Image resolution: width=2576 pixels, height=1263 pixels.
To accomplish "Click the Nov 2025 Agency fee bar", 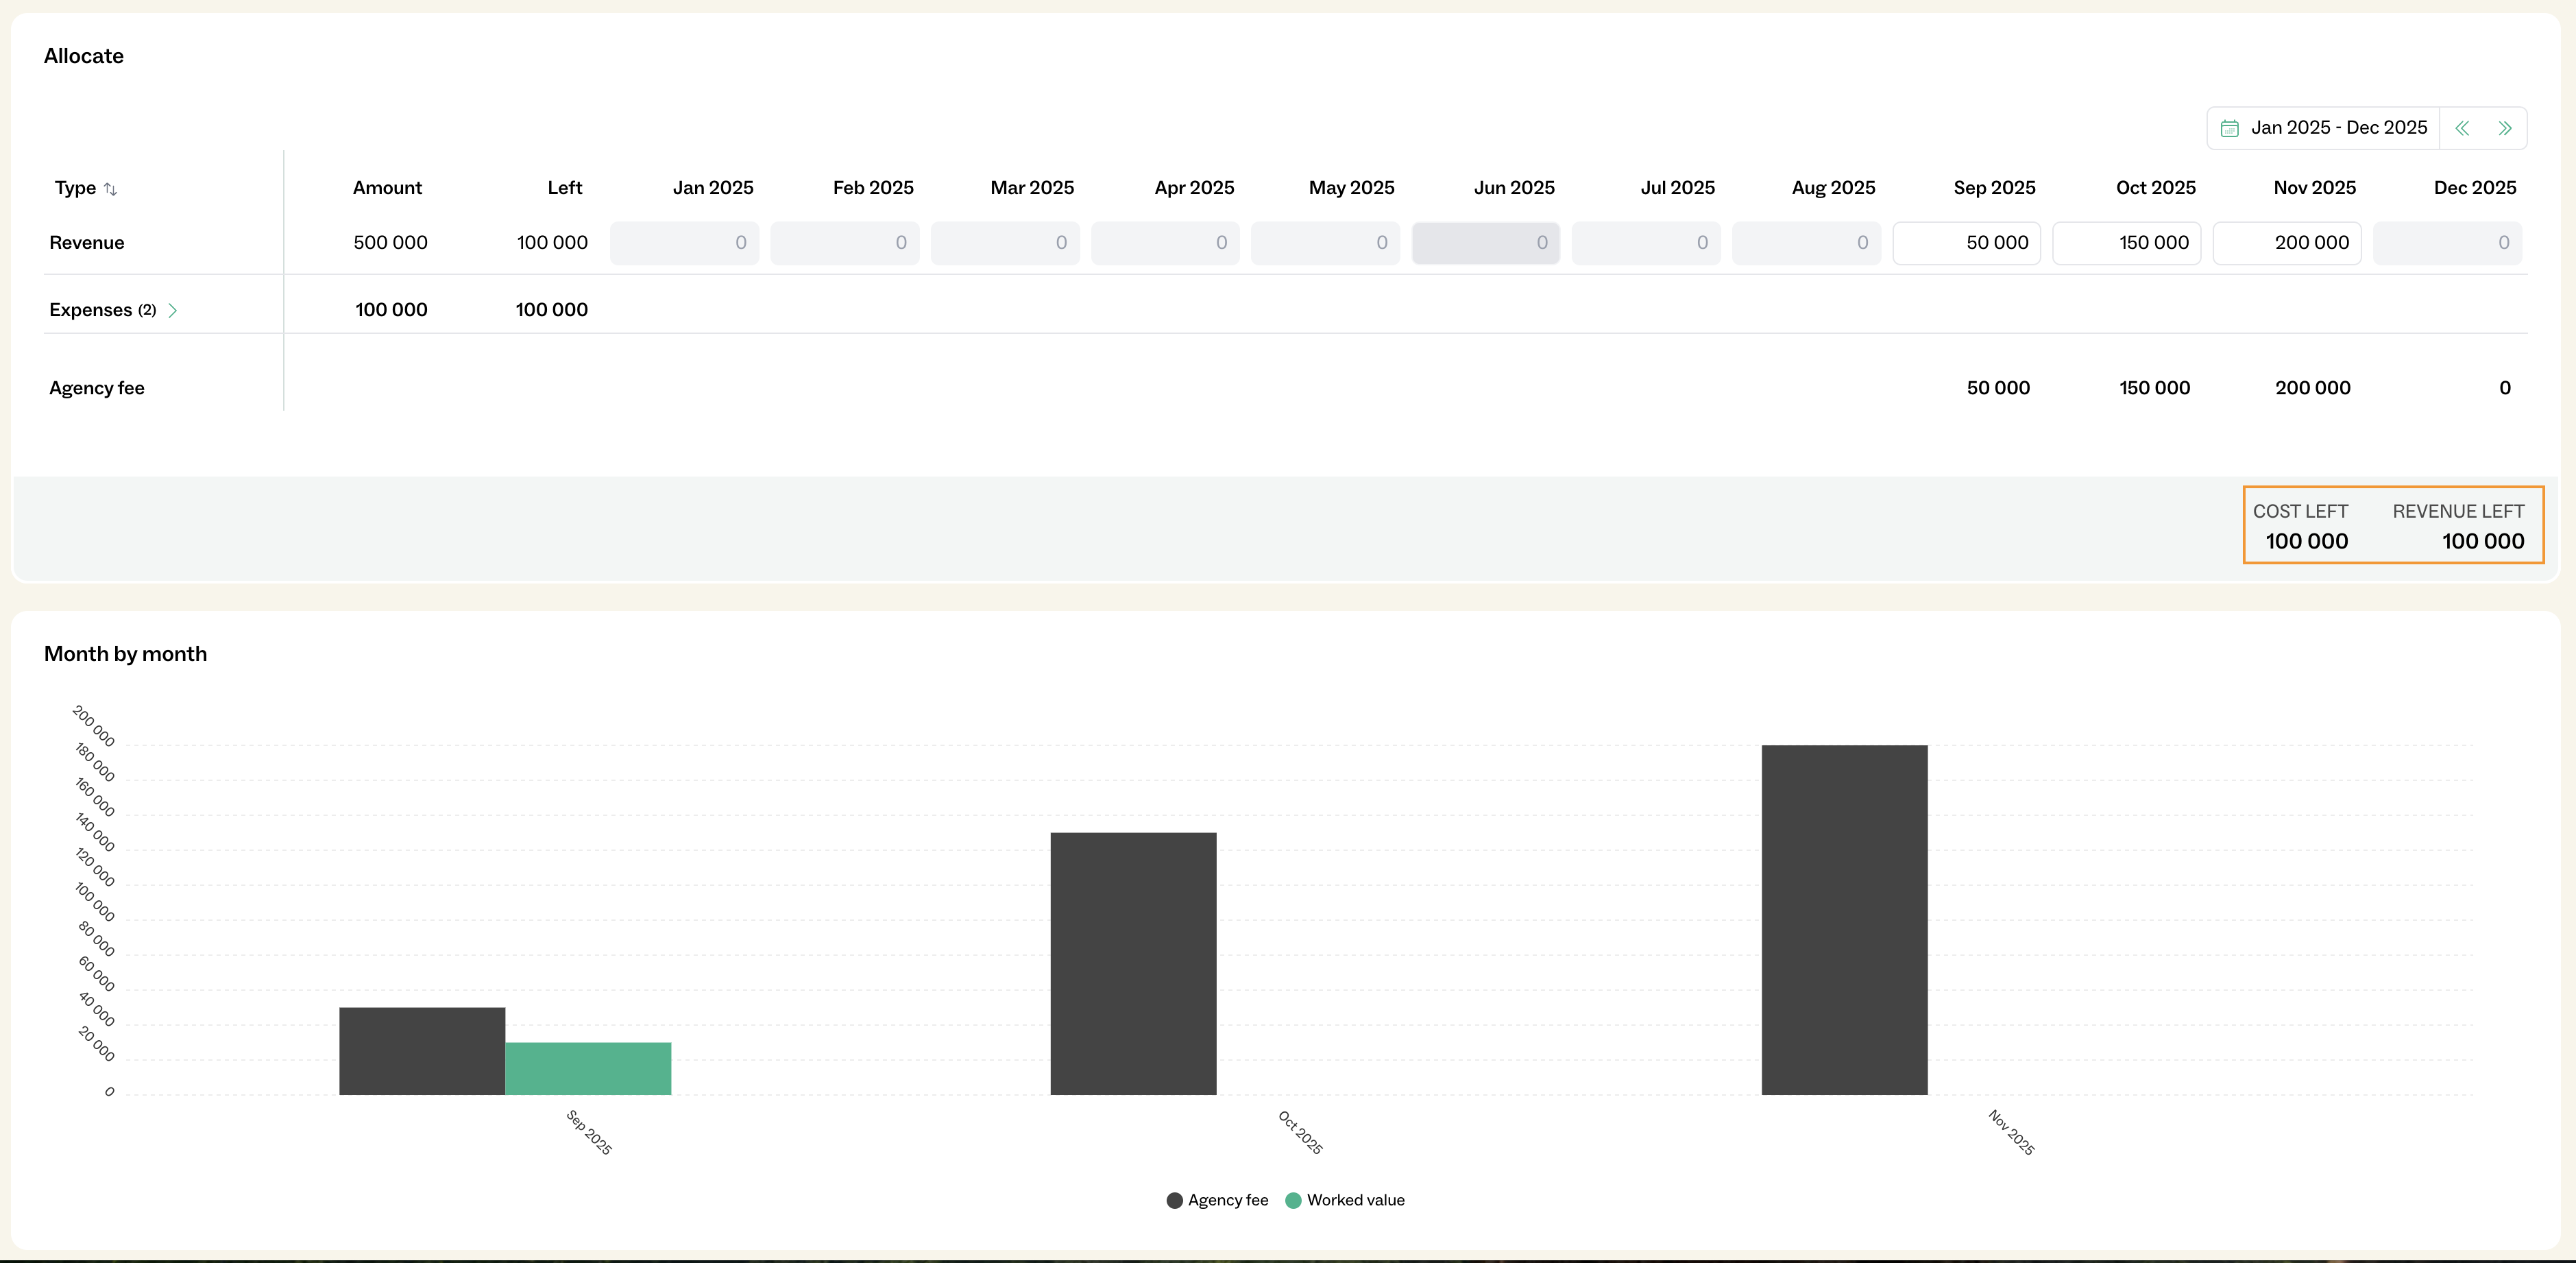I will (1844, 919).
